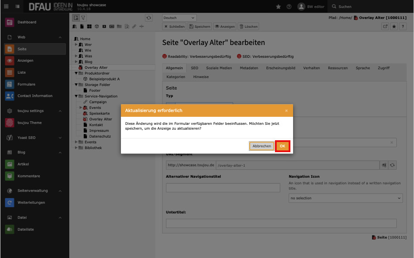Expand the Bibliothek folder in tree
The height and width of the screenshot is (258, 414).
(x=76, y=148)
